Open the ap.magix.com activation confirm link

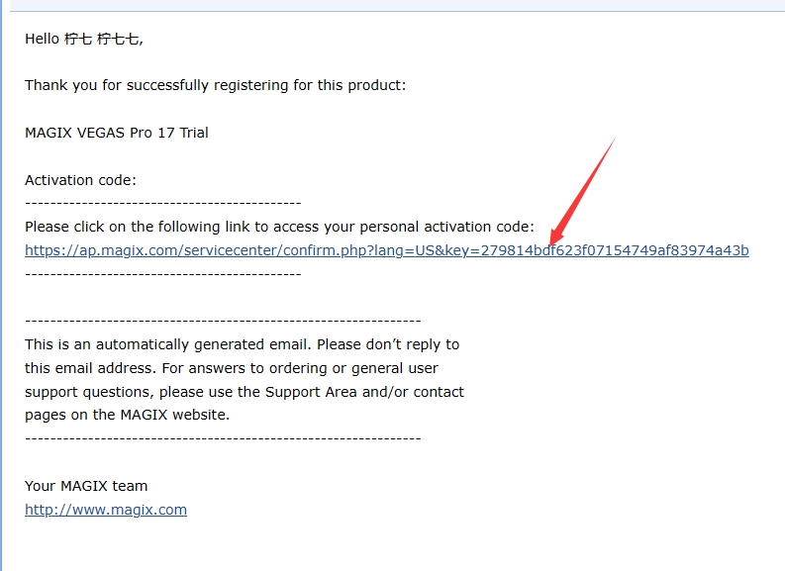[x=386, y=250]
